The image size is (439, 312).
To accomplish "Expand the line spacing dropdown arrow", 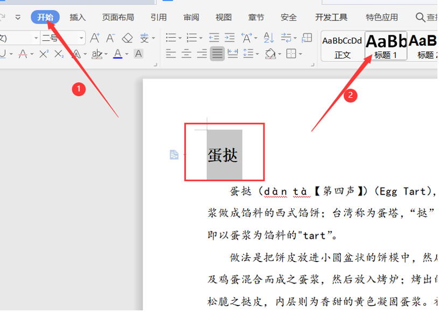I will [257, 54].
